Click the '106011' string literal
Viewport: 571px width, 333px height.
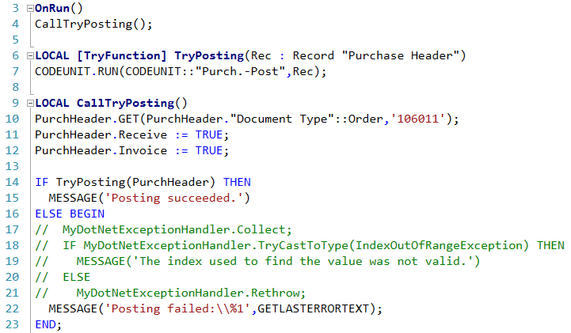click(x=417, y=119)
